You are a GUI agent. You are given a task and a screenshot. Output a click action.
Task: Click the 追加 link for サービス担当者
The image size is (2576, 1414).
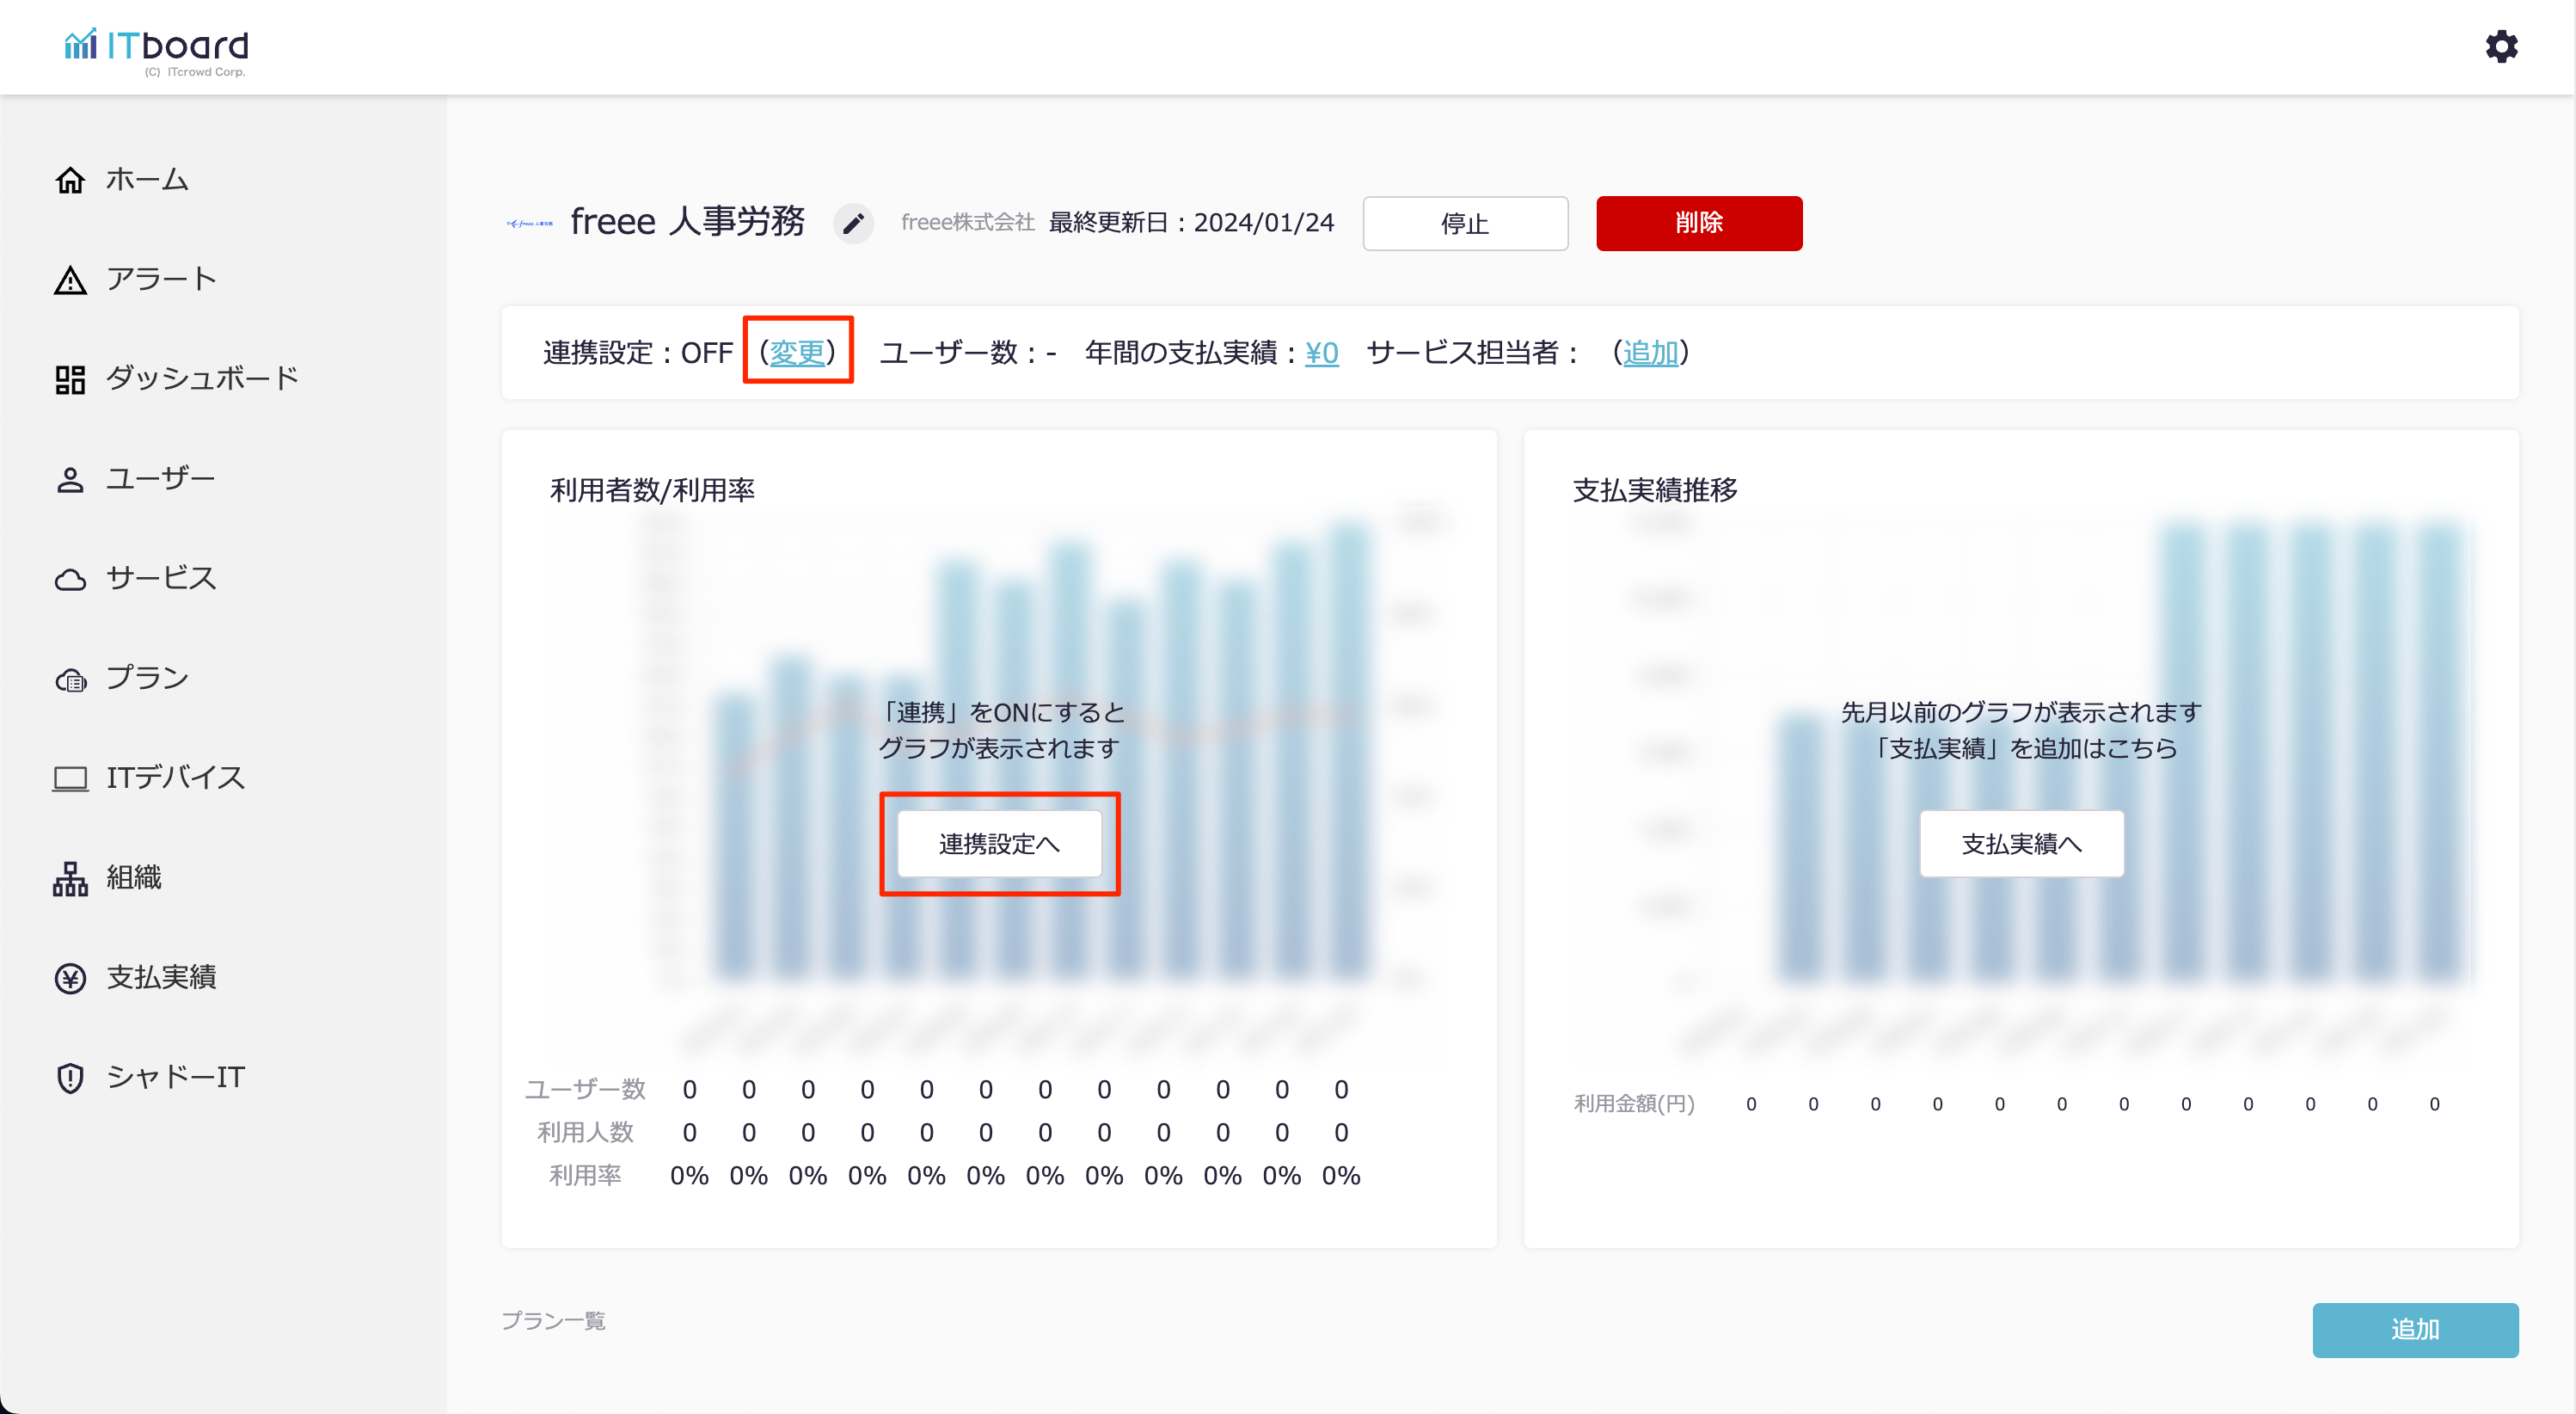[x=1650, y=352]
